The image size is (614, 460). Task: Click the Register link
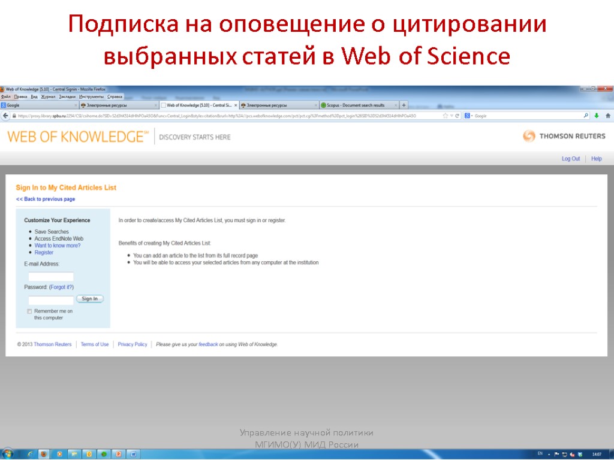click(x=44, y=253)
